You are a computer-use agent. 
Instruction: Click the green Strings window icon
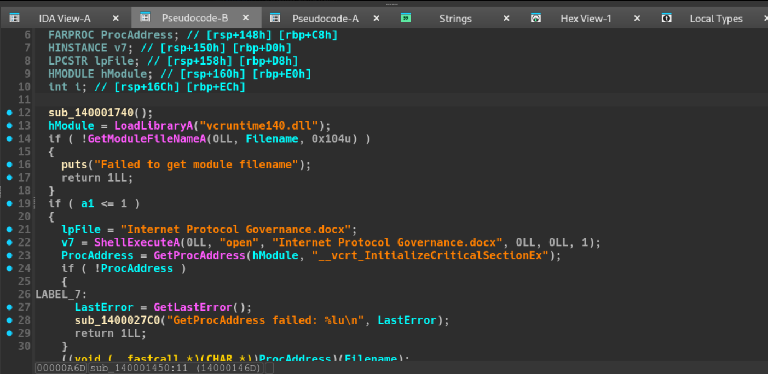coord(406,18)
